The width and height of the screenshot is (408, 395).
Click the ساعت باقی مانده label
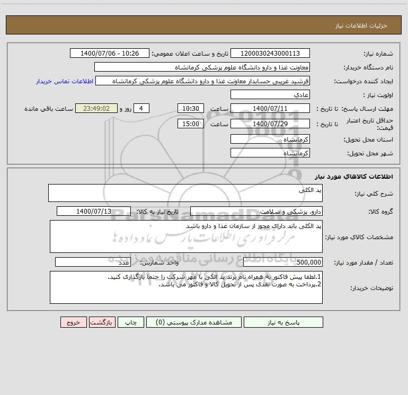tap(49, 109)
